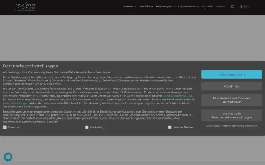This screenshot has width=265, height=165.
Task: Open Individuelle Datenschutzeinstellungen
Action: click(x=232, y=115)
